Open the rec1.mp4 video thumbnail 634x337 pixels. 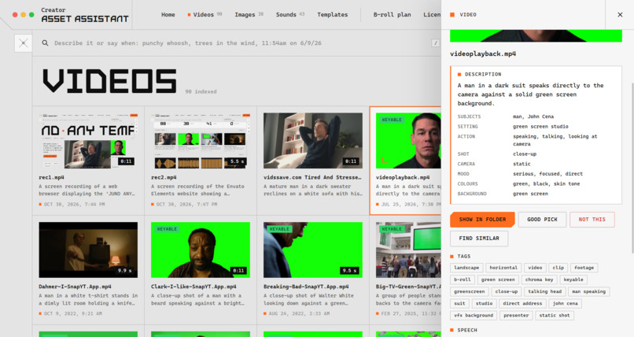[88, 140]
